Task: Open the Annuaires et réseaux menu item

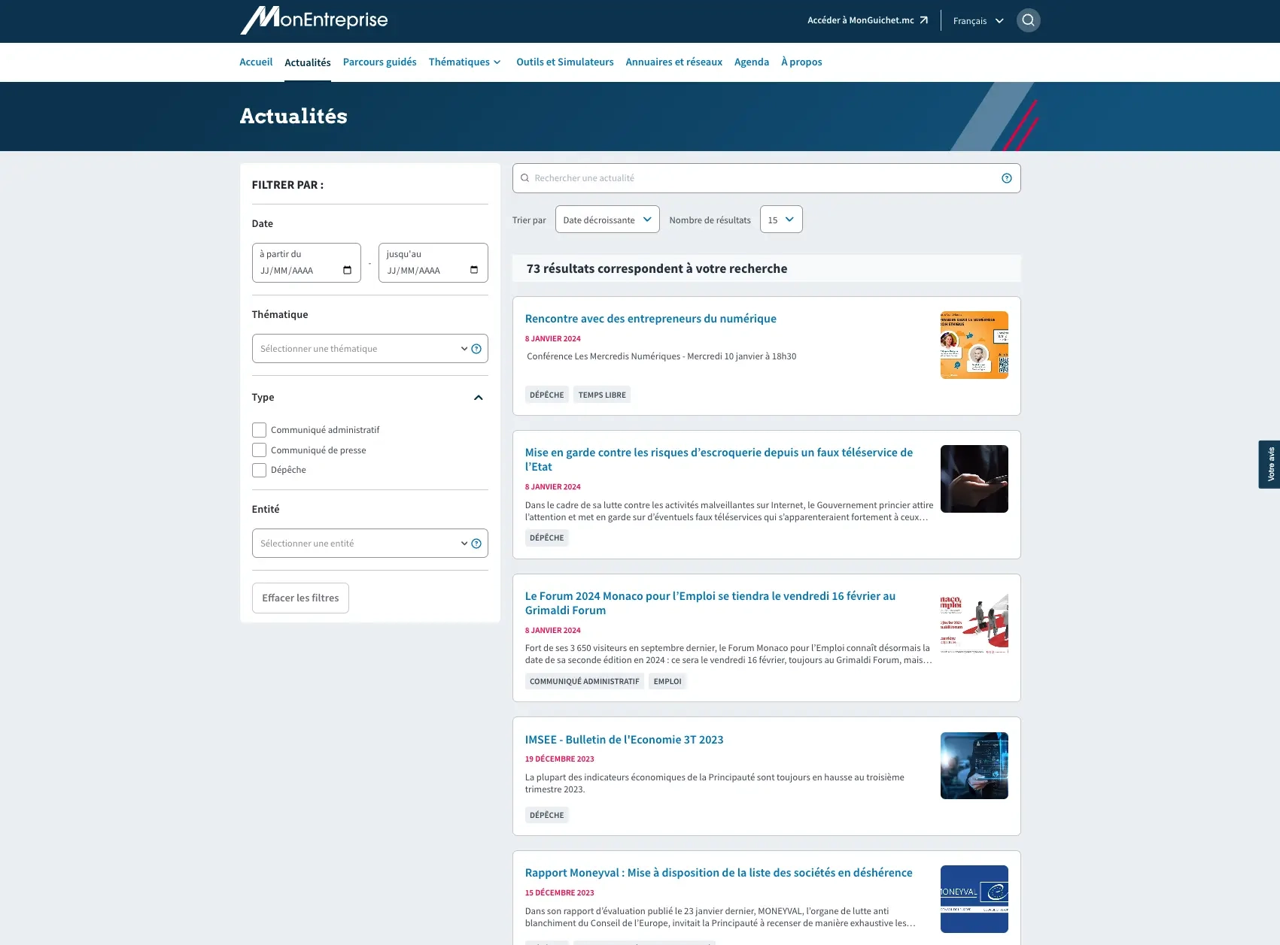Action: tap(674, 62)
